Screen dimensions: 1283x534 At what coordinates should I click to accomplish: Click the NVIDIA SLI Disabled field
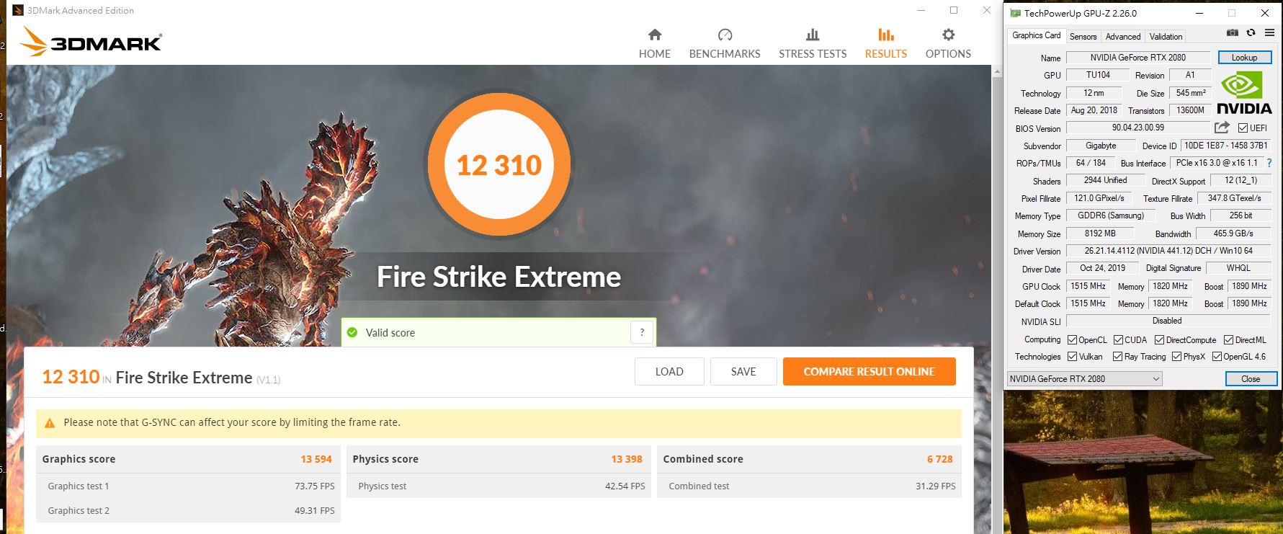click(1168, 321)
